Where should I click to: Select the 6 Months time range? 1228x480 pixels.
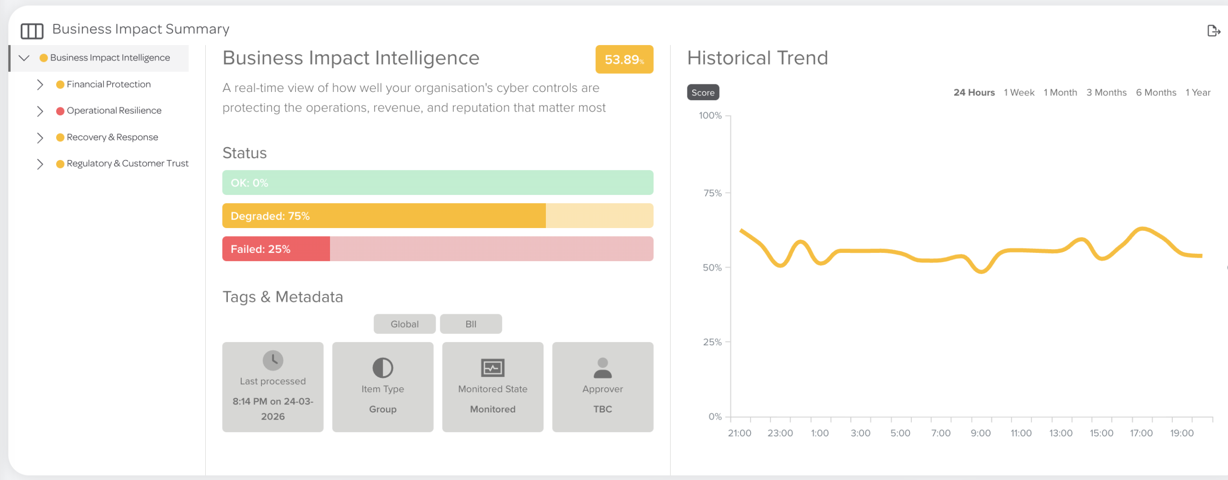point(1156,92)
